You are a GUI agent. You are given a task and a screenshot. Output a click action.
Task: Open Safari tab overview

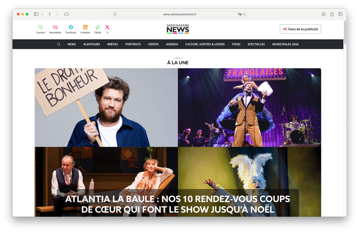click(x=340, y=14)
